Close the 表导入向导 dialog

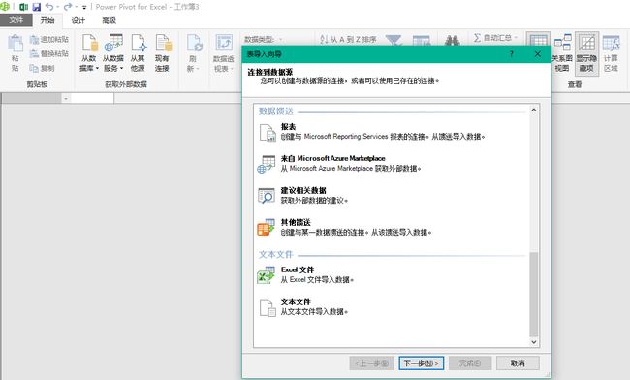[538, 54]
